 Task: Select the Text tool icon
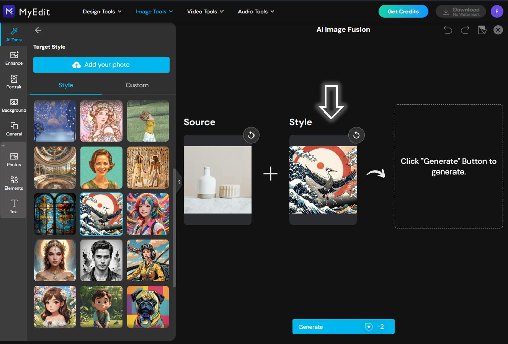coord(14,206)
